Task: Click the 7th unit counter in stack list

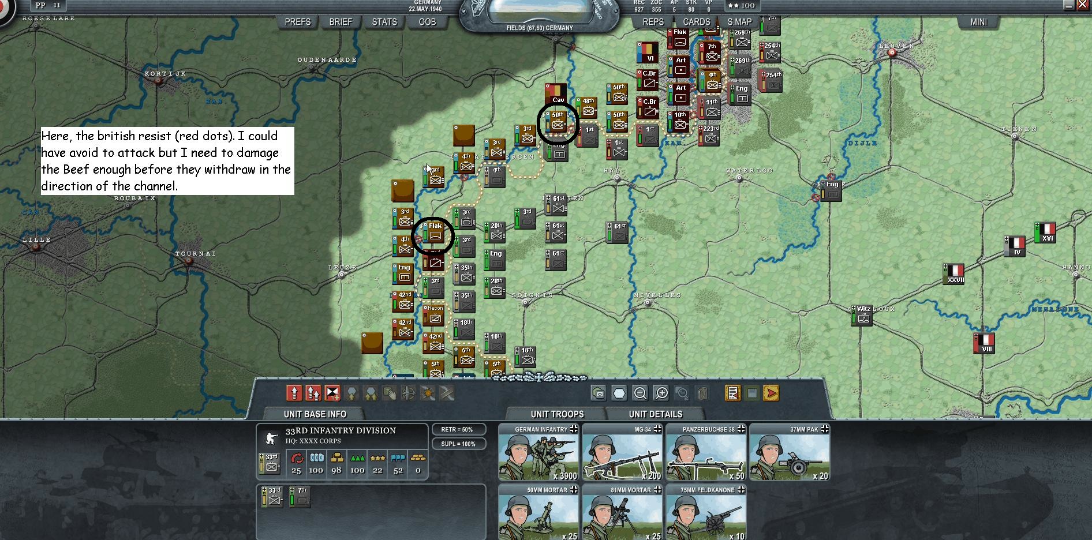Action: click(x=300, y=497)
